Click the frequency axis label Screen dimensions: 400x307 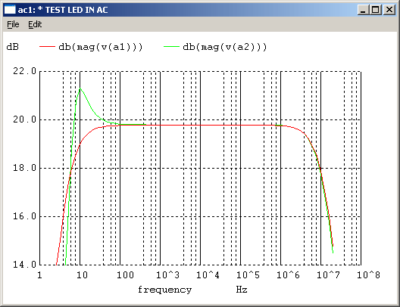(165, 290)
